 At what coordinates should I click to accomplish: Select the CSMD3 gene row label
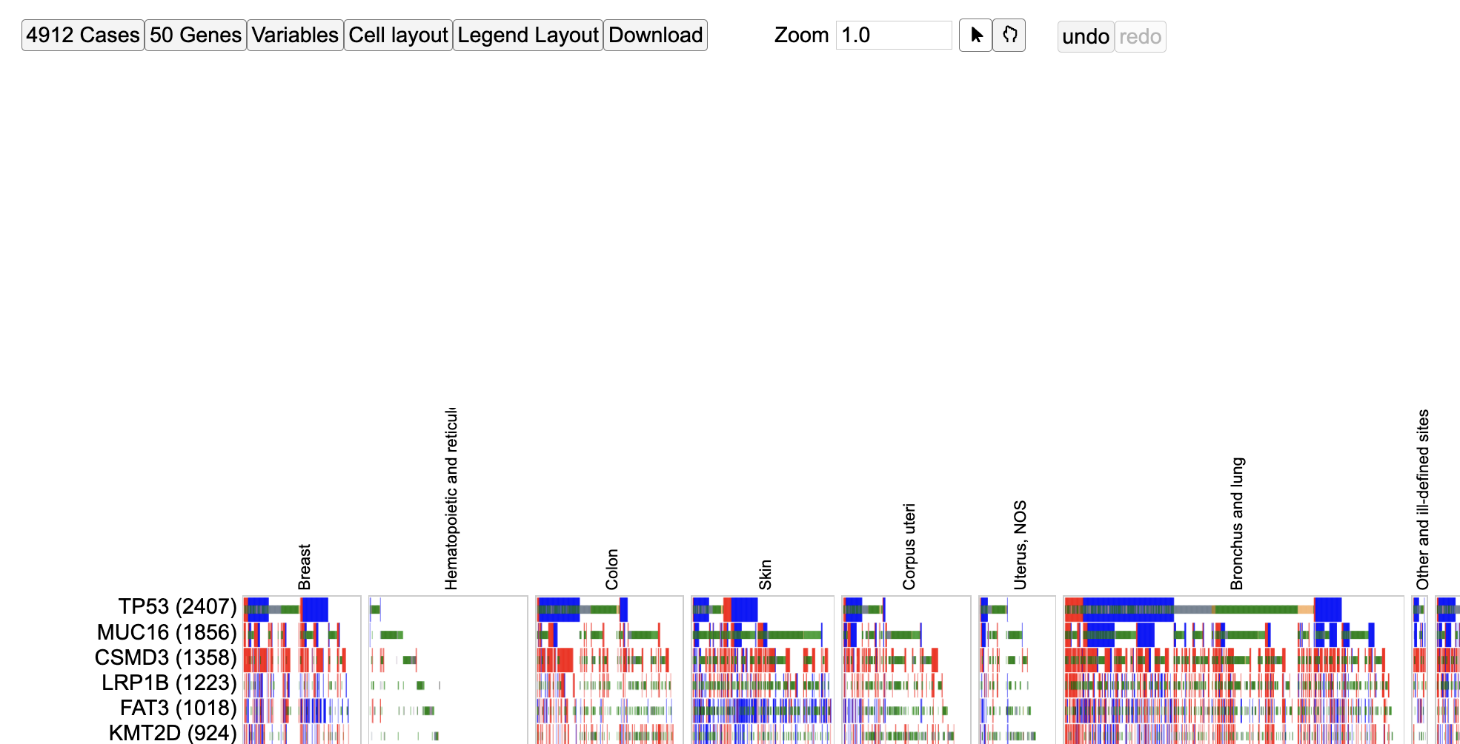pyautogui.click(x=165, y=657)
